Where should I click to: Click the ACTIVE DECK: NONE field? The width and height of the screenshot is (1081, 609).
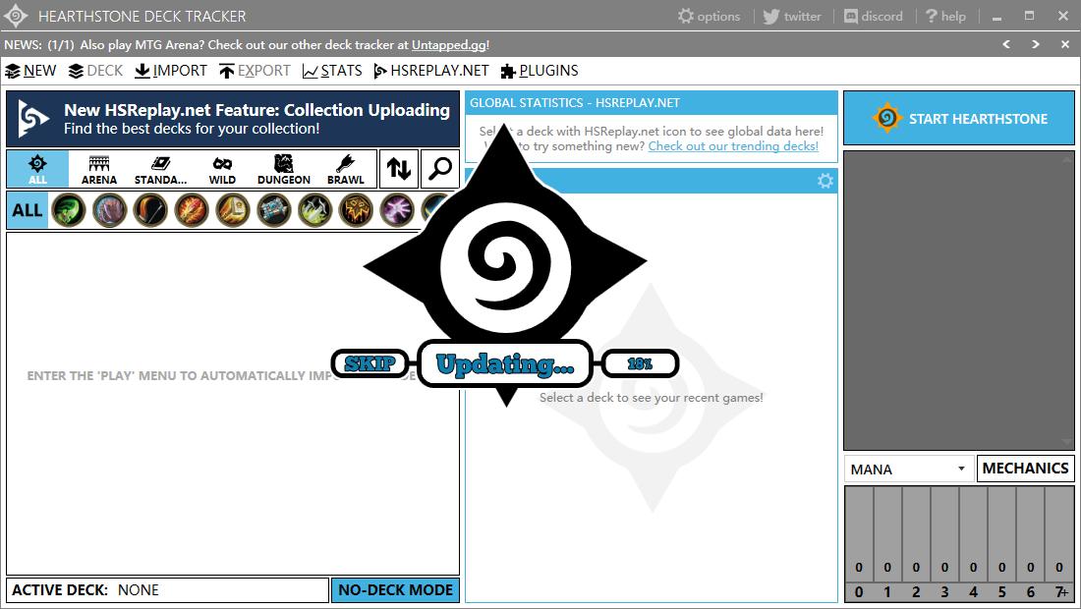[x=167, y=590]
